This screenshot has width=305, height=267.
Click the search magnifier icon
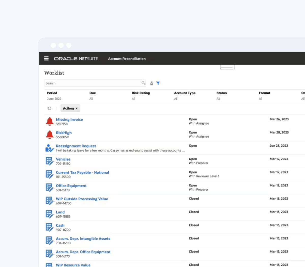click(143, 83)
